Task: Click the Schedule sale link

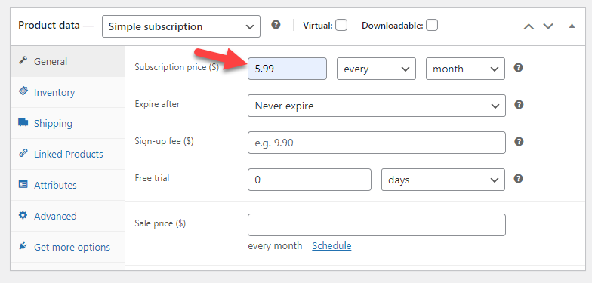Action: [x=331, y=246]
